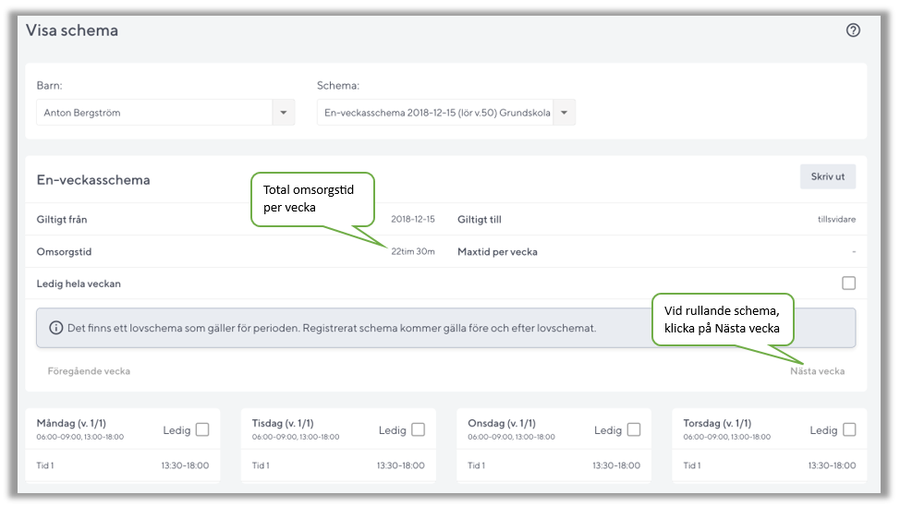Tick the Ledig hela veckan checkbox
This screenshot has height=507, width=900.
point(848,284)
